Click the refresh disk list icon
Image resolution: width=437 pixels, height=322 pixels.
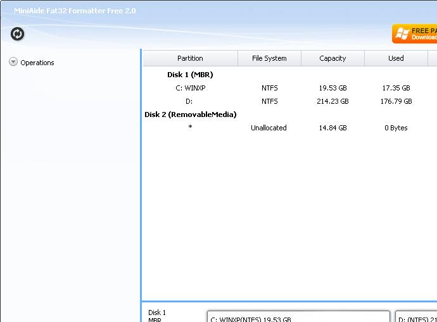pos(18,34)
